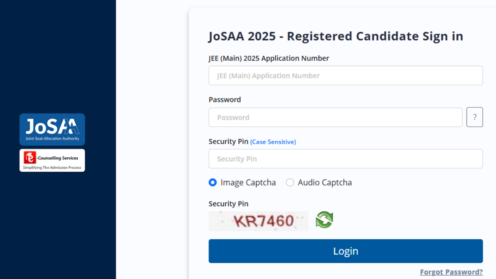Click the Security Pin label above captcha image
Viewport: 496px width, 279px height.
(x=228, y=204)
